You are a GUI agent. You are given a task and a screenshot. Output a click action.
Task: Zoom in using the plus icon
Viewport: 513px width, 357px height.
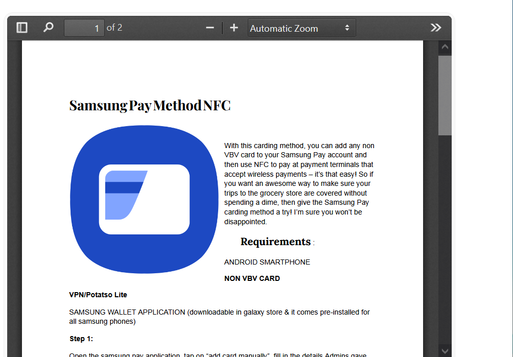(x=234, y=28)
